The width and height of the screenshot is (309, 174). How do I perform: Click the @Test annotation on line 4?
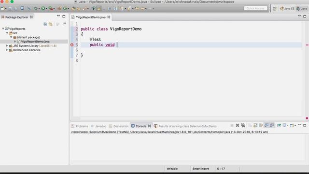[95, 40]
